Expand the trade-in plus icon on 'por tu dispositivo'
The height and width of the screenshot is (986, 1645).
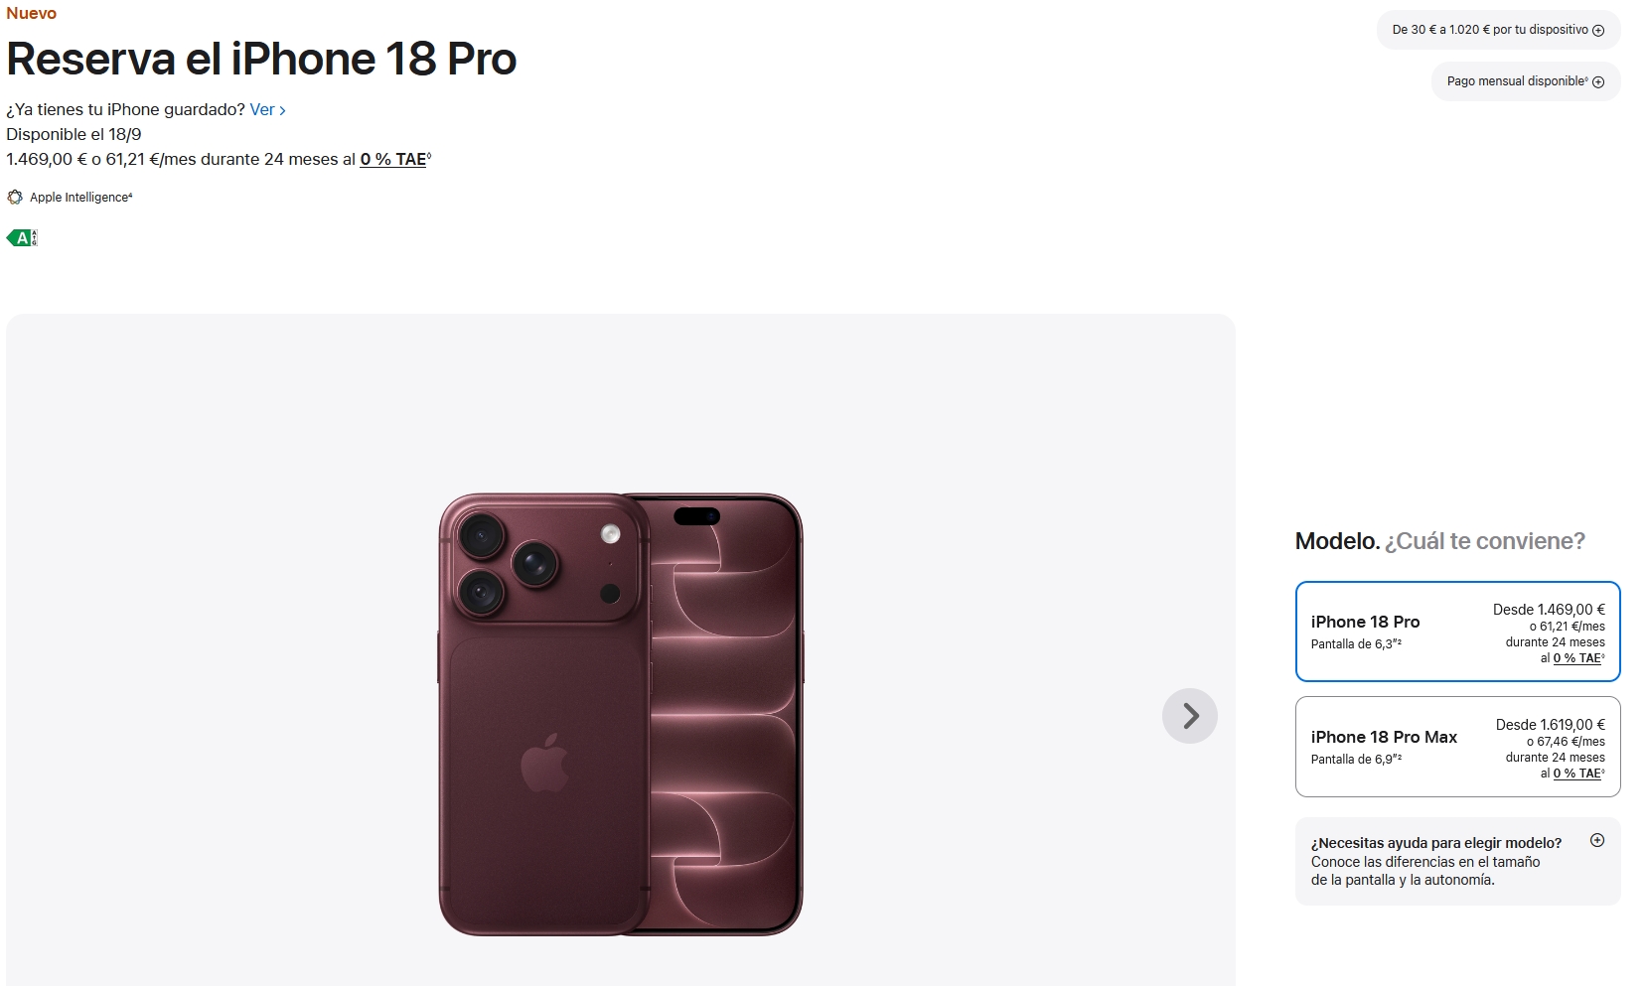coord(1598,30)
